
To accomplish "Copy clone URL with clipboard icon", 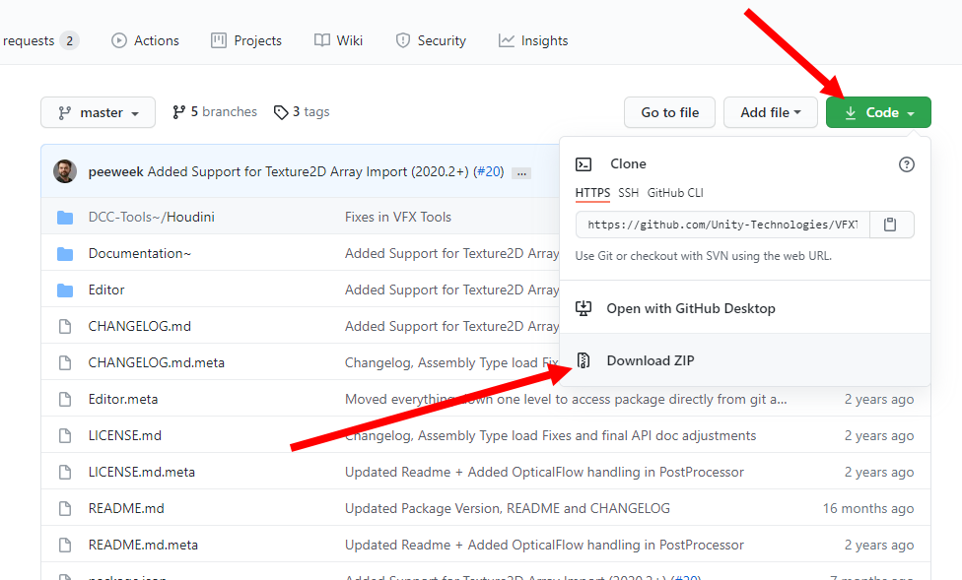I will pos(890,225).
